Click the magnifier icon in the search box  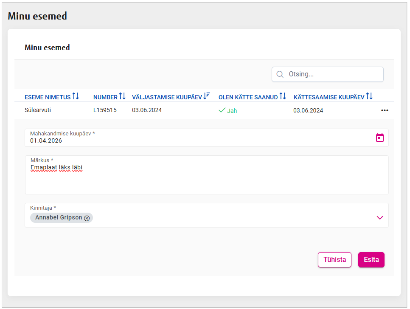click(280, 74)
